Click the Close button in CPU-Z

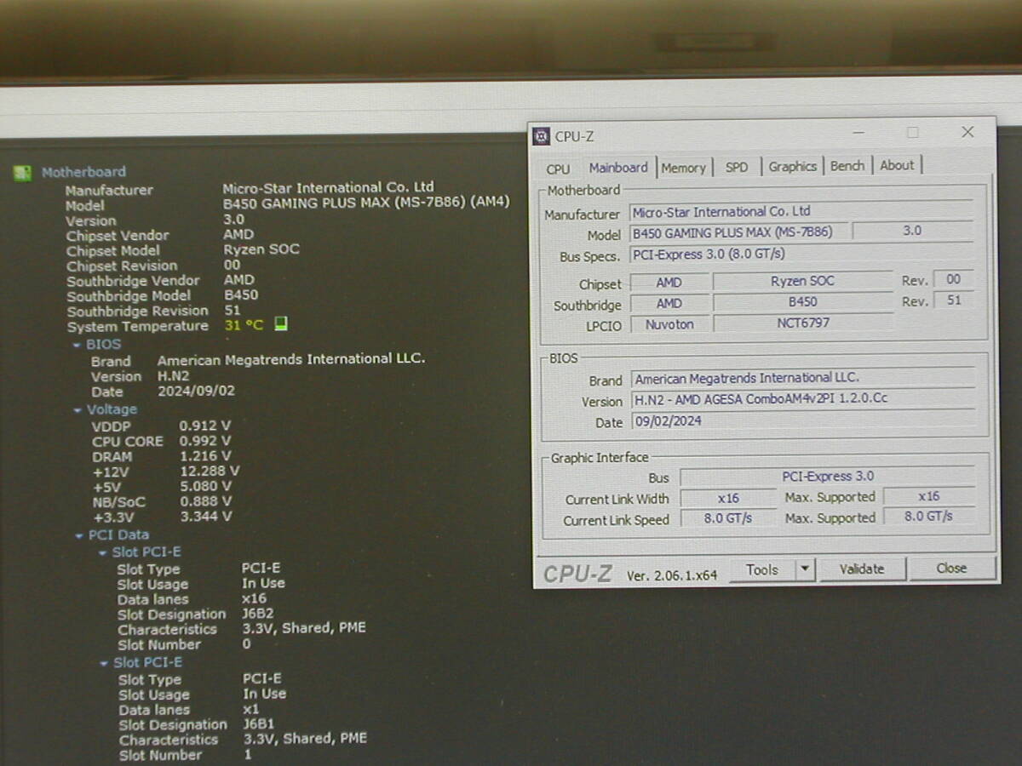[x=951, y=569]
